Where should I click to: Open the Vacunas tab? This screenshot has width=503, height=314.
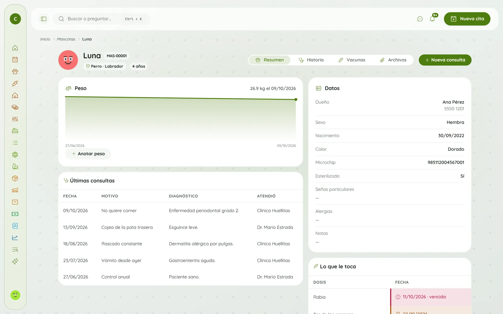tap(351, 60)
